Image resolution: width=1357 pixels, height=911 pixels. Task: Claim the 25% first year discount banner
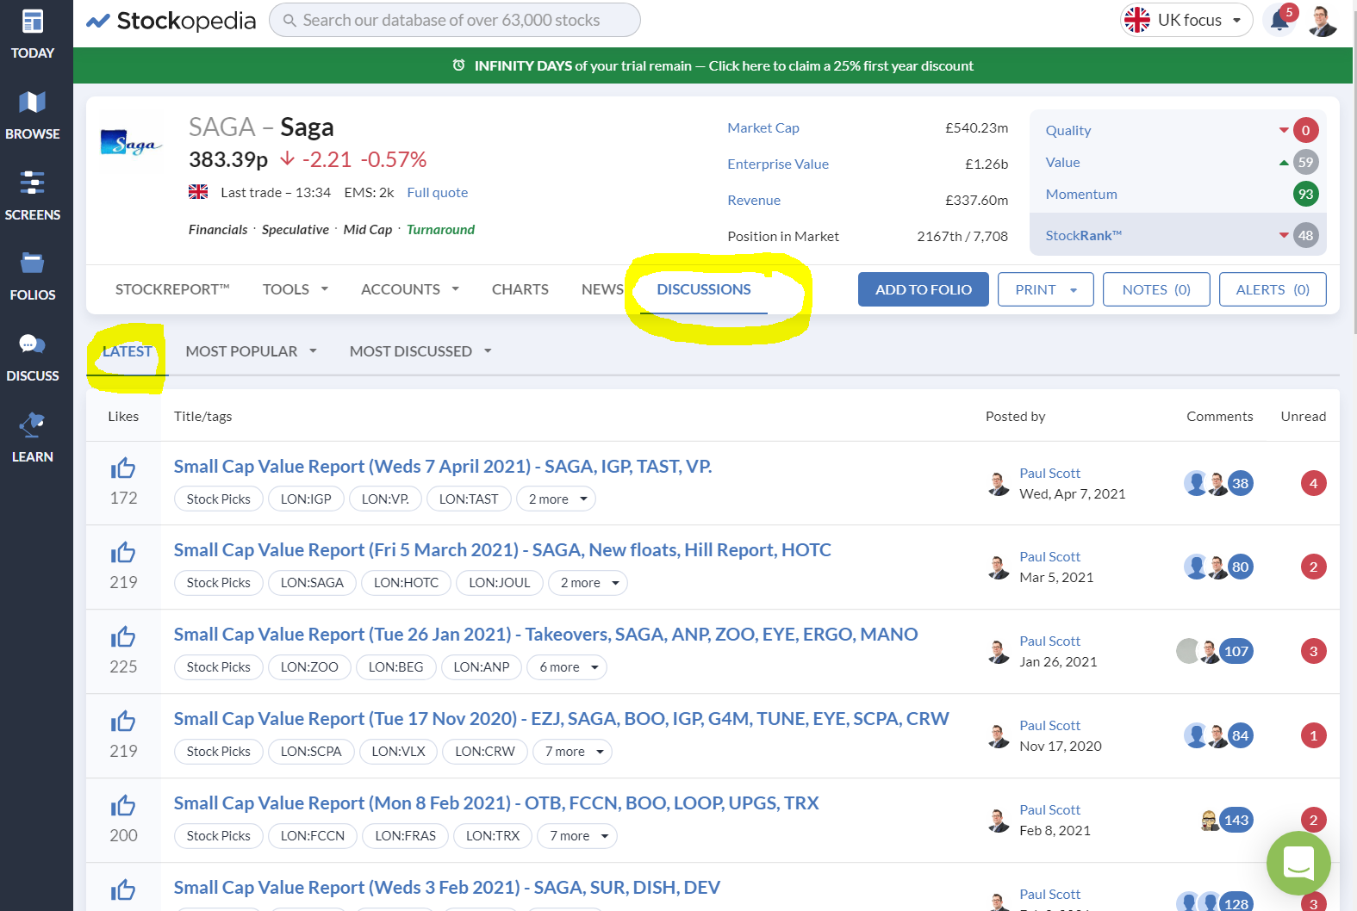[x=713, y=65]
